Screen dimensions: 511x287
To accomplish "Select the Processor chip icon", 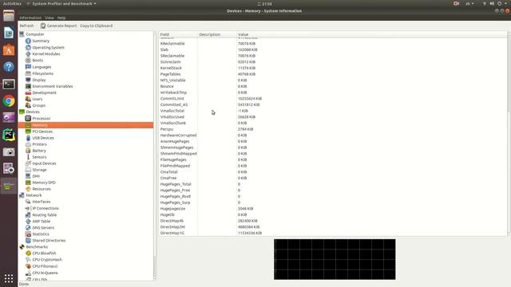I will pyautogui.click(x=28, y=119).
